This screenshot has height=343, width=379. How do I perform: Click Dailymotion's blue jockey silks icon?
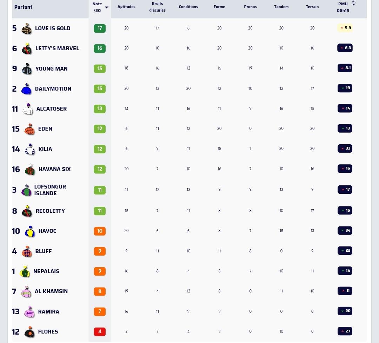[26, 89]
